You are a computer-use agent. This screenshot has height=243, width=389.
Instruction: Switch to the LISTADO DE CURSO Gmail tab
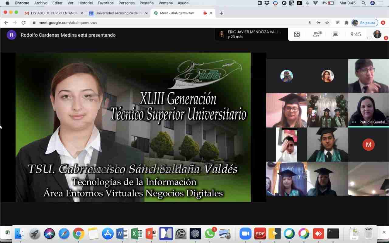53,13
